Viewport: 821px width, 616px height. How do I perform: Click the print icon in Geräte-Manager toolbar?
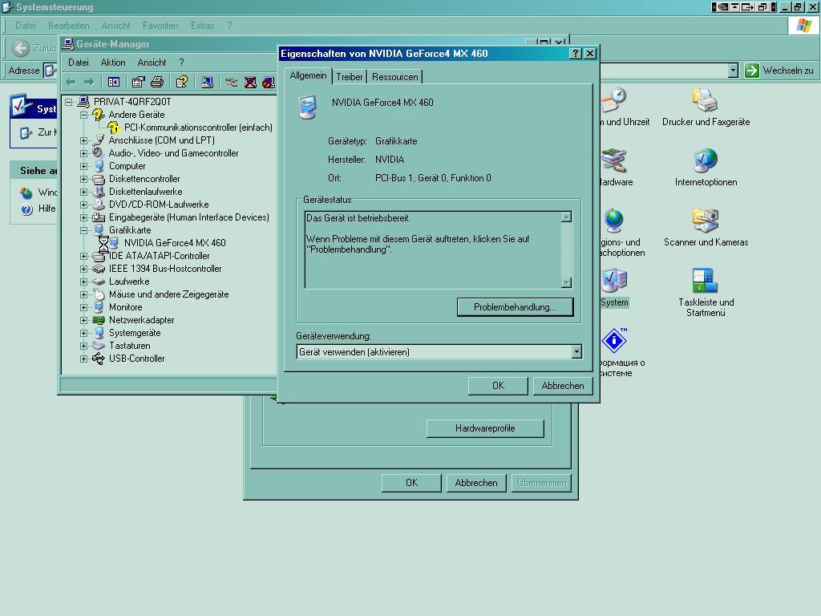pyautogui.click(x=157, y=82)
